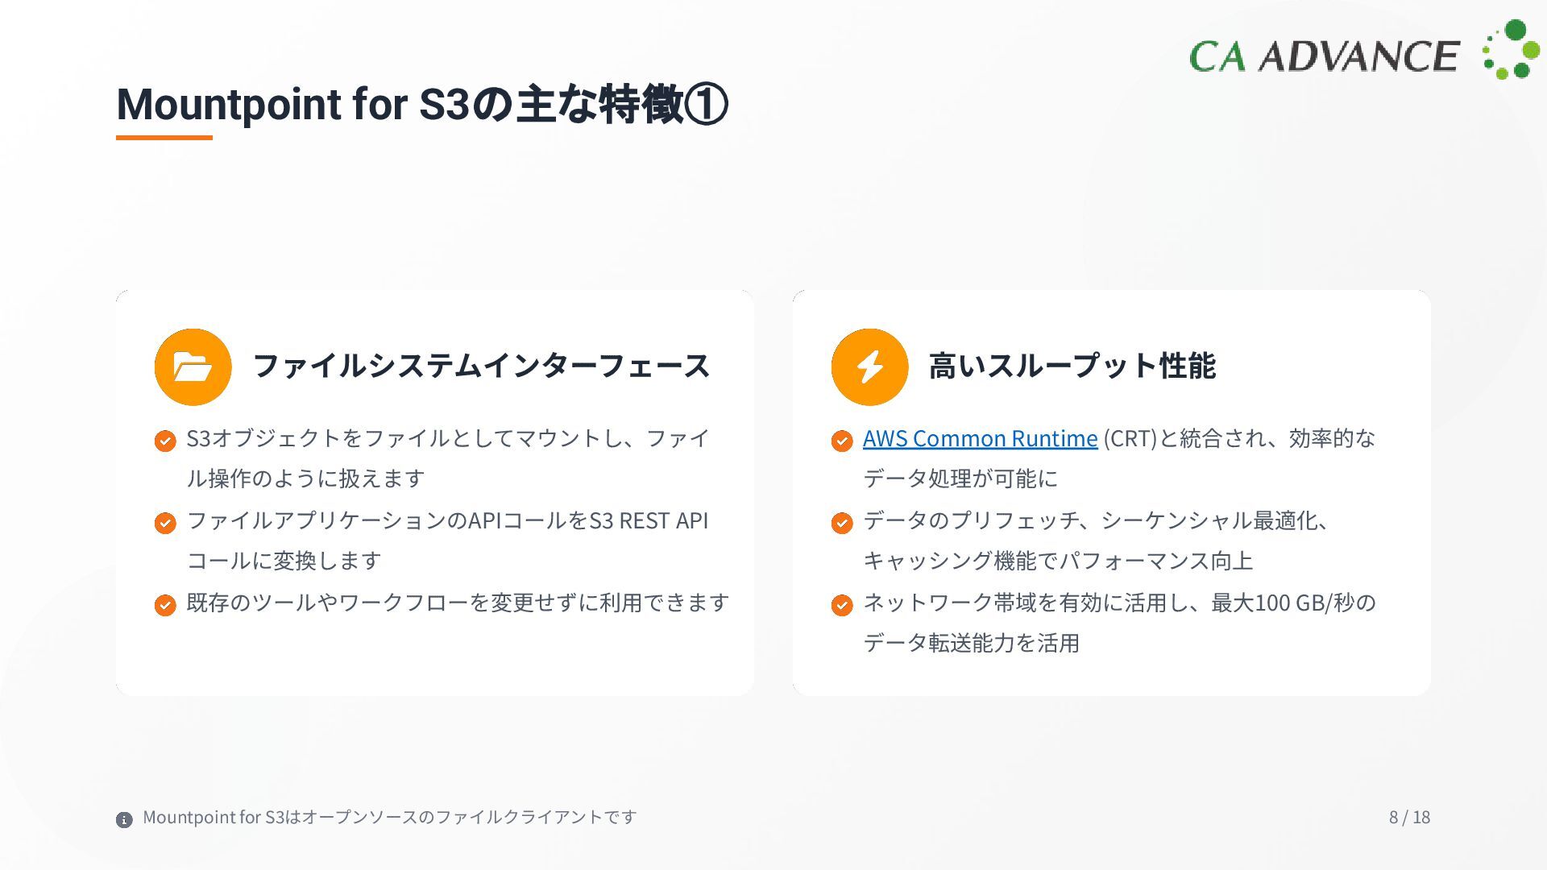Click checkmark beside 既存のツール bullet
This screenshot has height=870, width=1547.
(x=165, y=605)
